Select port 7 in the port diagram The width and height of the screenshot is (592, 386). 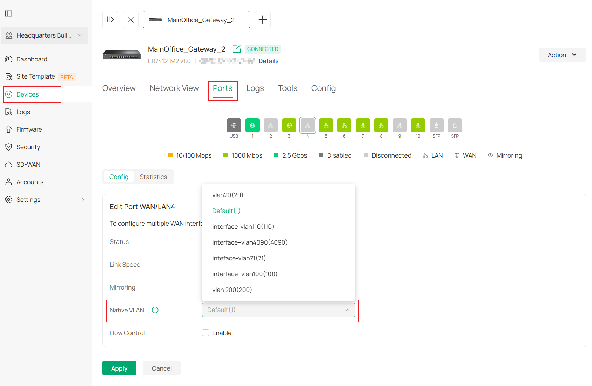pos(363,125)
